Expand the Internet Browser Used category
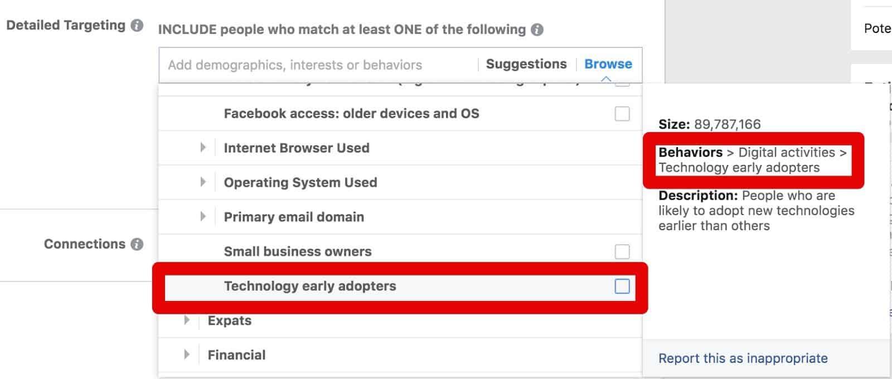 (x=202, y=147)
